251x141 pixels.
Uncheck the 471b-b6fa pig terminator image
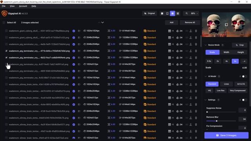6,51
